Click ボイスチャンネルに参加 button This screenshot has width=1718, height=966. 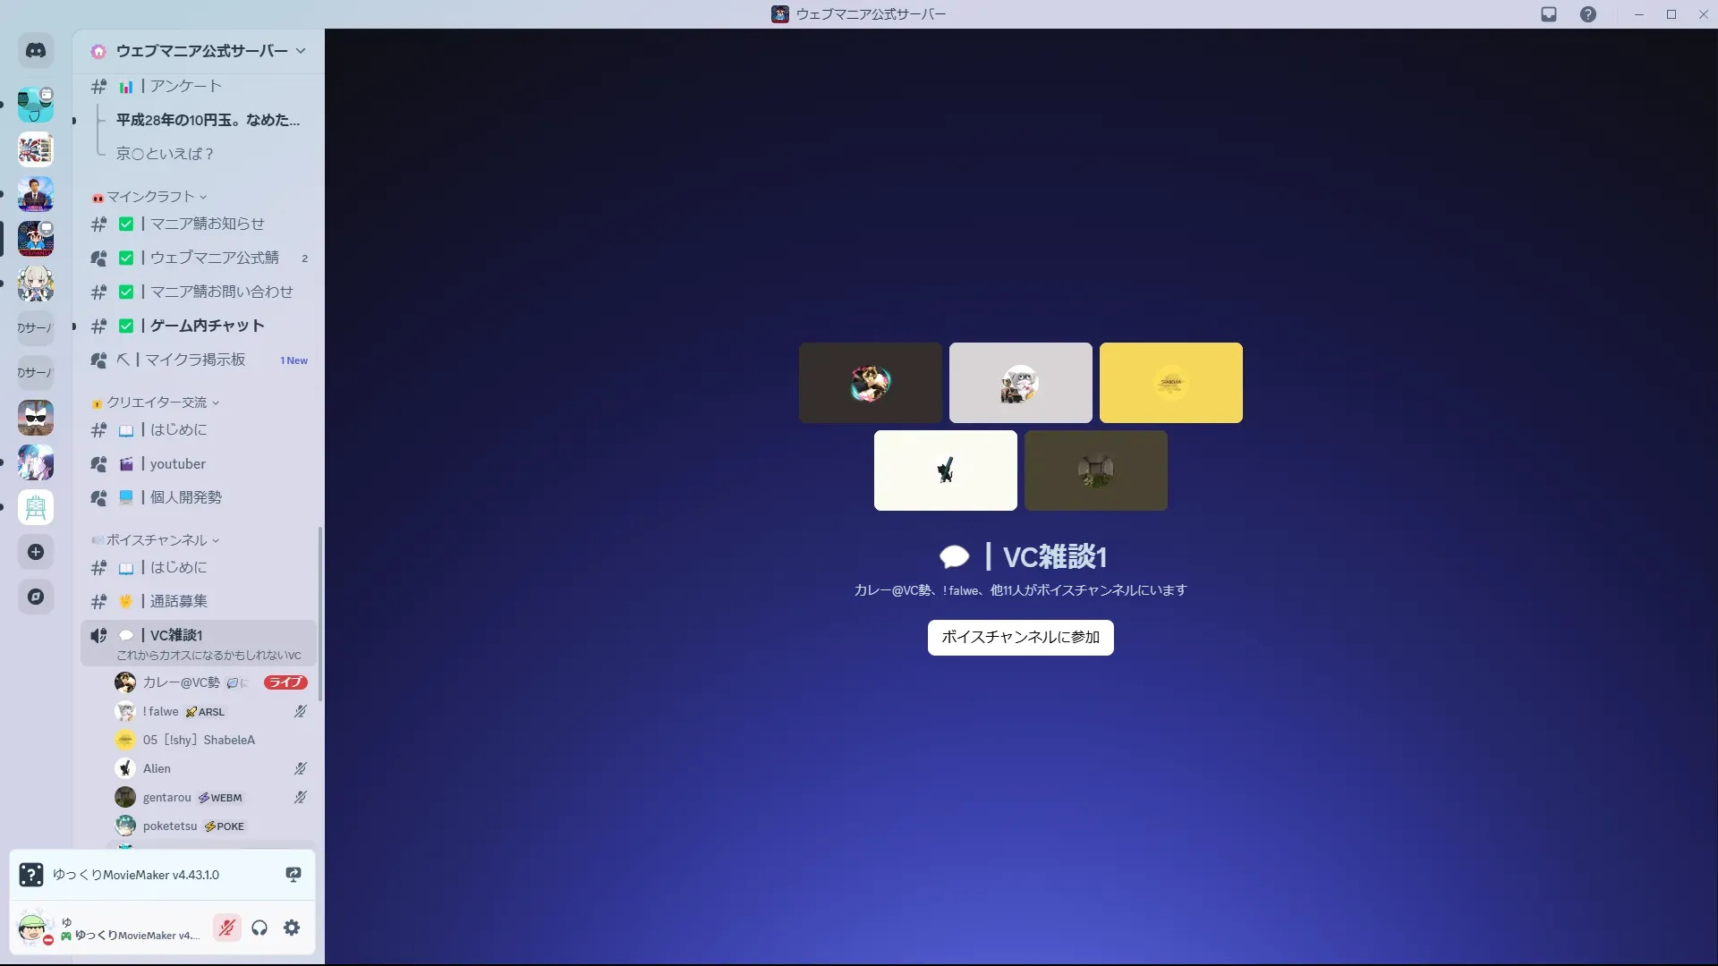point(1020,637)
